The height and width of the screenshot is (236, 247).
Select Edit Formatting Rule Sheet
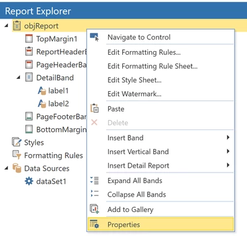pyautogui.click(x=161, y=66)
